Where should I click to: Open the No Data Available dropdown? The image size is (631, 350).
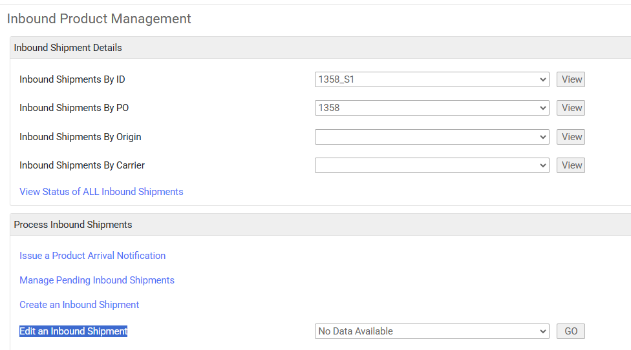[432, 331]
